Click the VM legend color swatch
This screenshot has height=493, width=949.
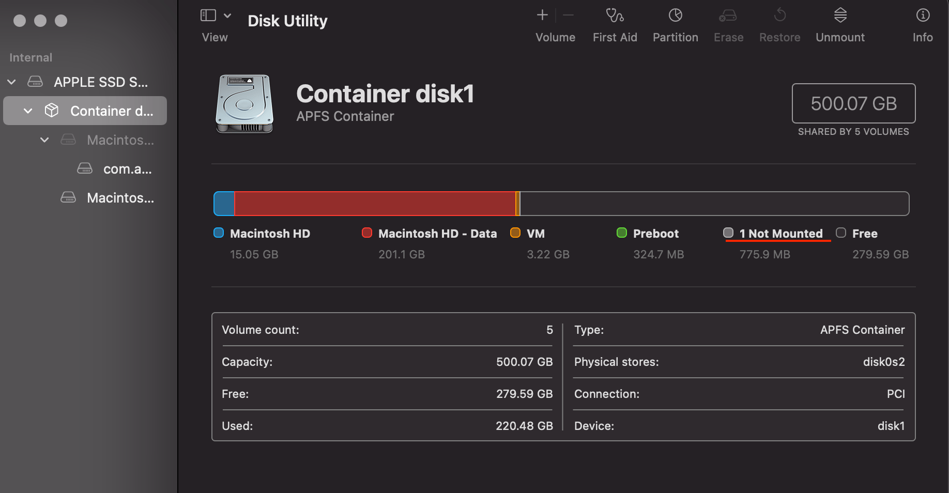[515, 233]
